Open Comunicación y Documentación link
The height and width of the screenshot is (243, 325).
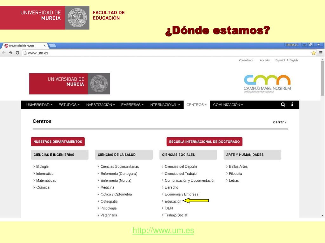(x=190, y=180)
